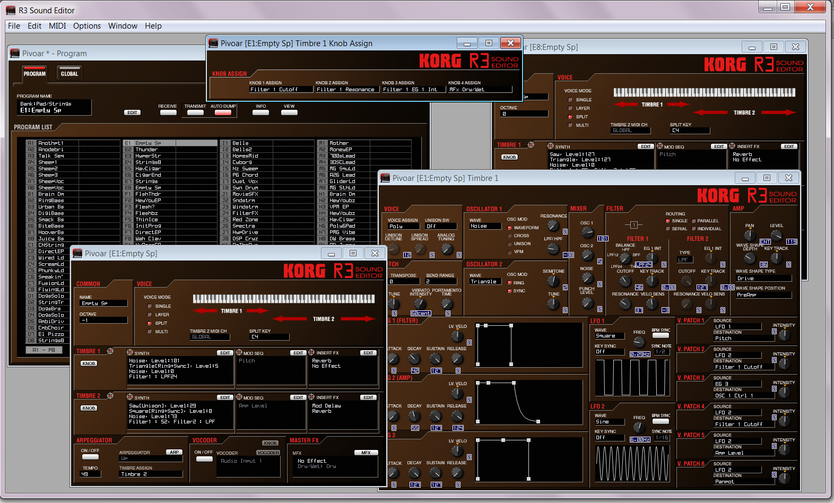Open the V. PATCH 1 DESTINATION Pitch selector
The height and width of the screenshot is (503, 834).
[x=744, y=339]
